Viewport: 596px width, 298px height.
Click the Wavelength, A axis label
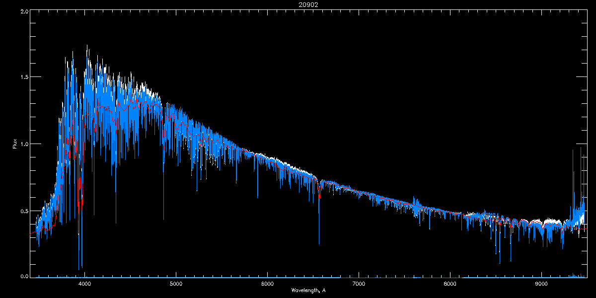click(x=308, y=291)
